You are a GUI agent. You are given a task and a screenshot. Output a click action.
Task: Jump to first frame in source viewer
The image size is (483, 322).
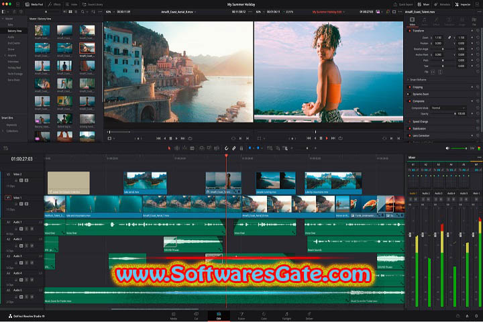[x=158, y=138]
